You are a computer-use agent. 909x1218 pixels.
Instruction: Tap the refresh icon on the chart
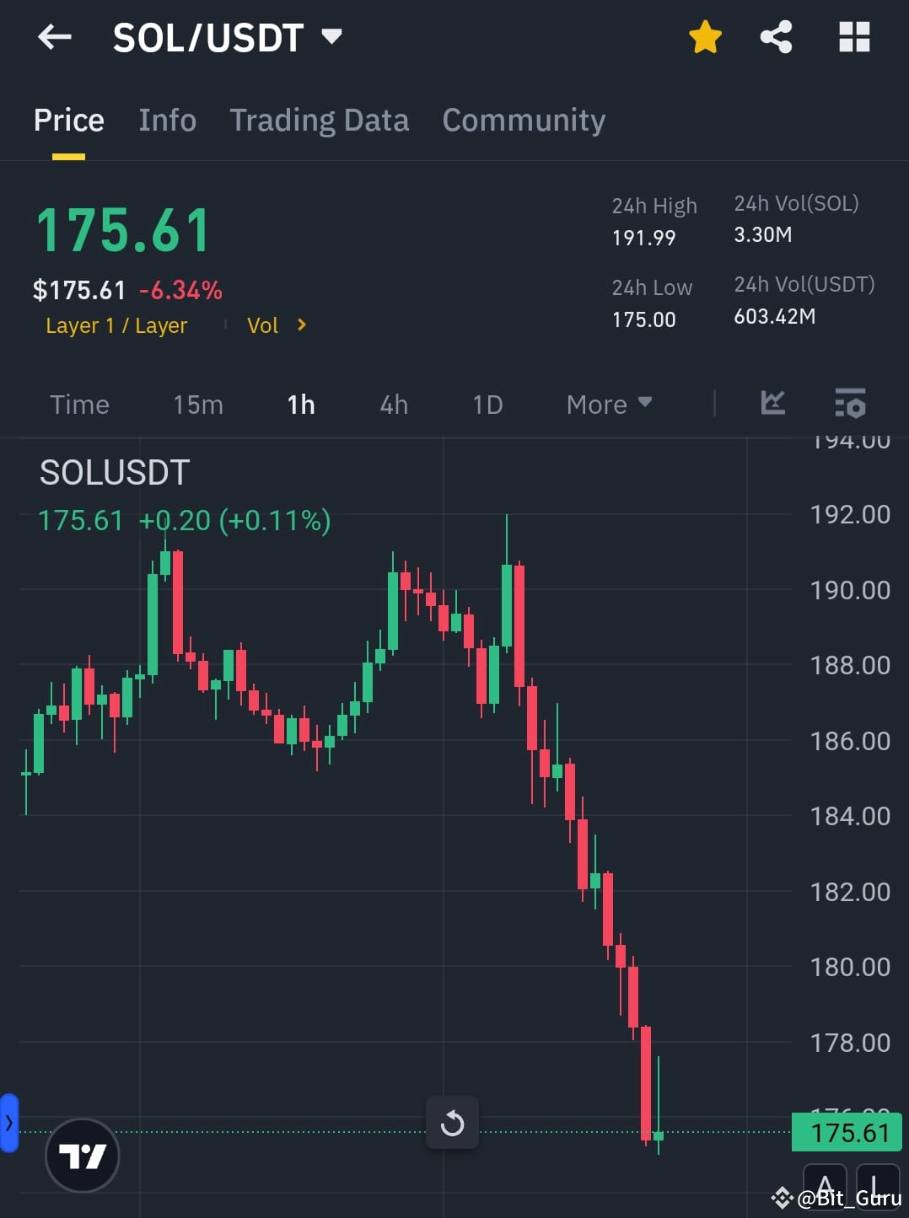[452, 1124]
